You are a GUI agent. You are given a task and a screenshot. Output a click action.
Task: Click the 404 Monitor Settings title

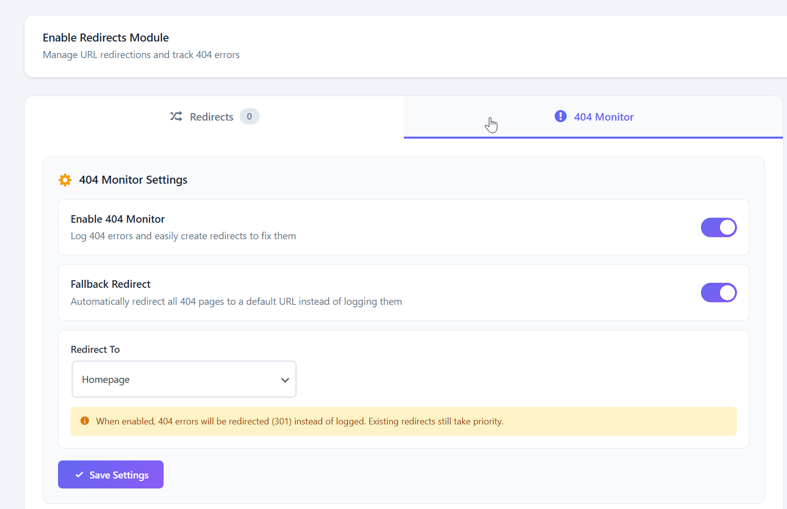(x=133, y=180)
